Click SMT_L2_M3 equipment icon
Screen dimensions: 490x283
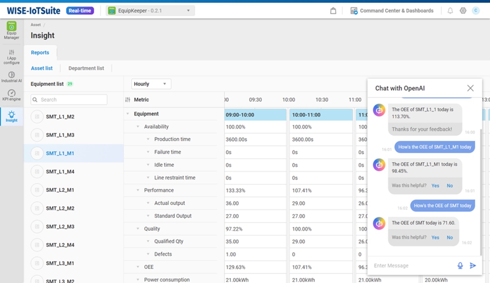(x=37, y=227)
